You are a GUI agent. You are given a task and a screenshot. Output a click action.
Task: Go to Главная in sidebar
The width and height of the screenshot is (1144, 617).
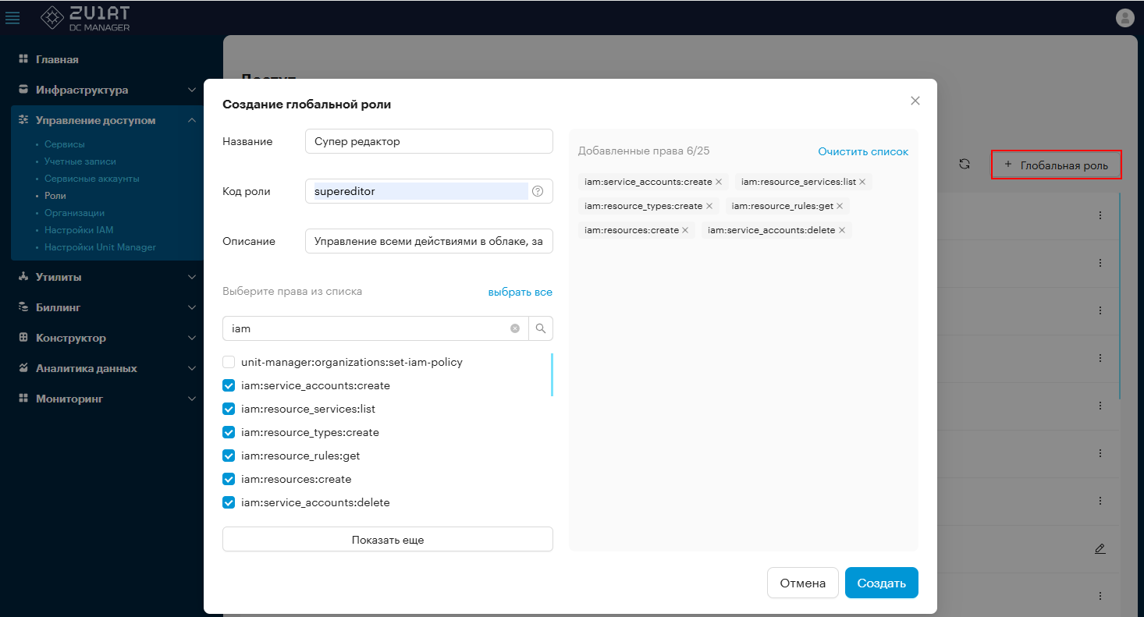(x=56, y=59)
